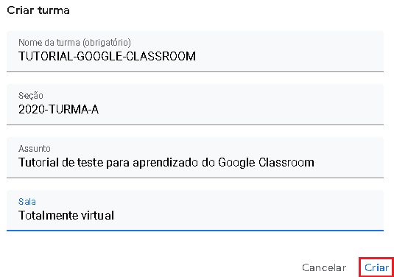Click inside the Sala field

pyautogui.click(x=195, y=211)
